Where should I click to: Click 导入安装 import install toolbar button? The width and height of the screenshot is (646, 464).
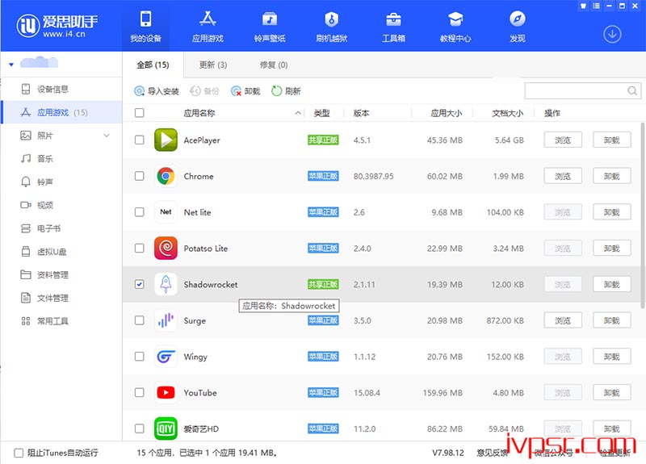click(x=157, y=91)
